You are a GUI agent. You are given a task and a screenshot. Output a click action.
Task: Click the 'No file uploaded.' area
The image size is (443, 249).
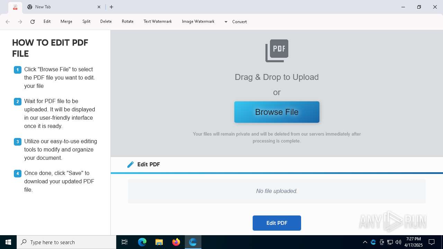click(x=277, y=191)
